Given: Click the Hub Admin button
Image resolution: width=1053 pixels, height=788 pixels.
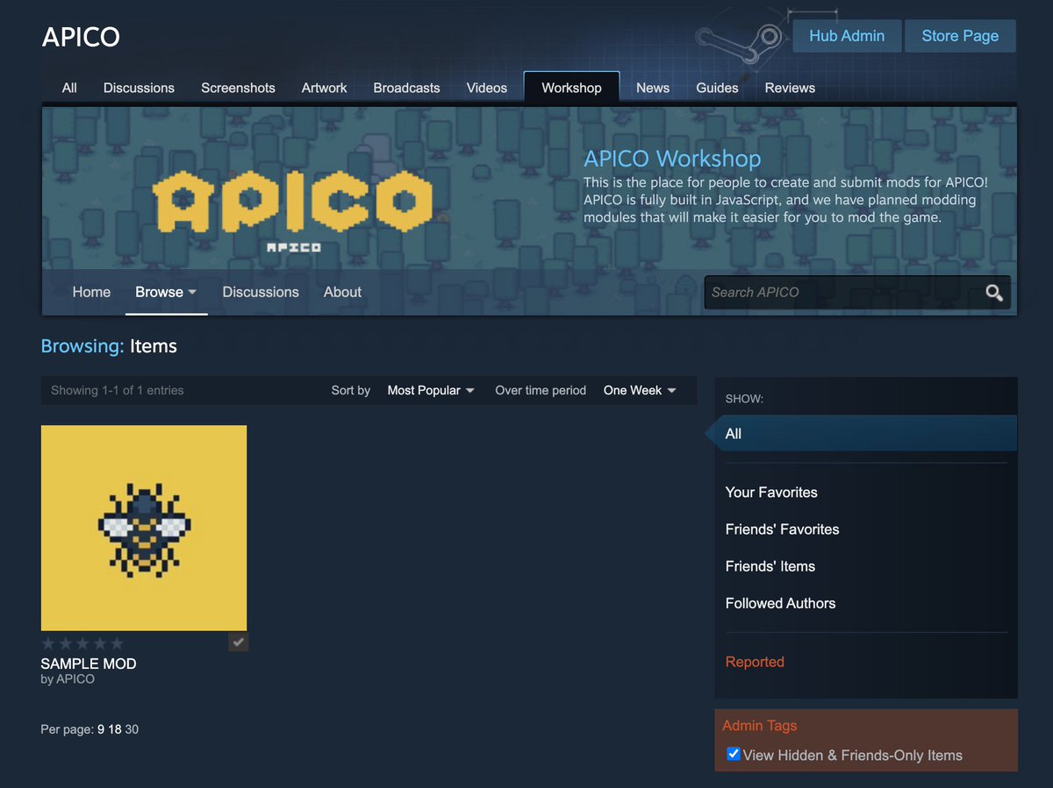Looking at the screenshot, I should coord(847,36).
